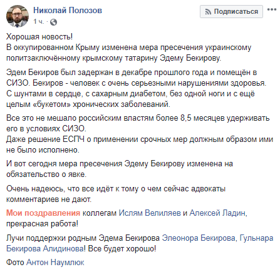Open the tagged profile Алексей Ладин
This screenshot has width=280, height=272.
pyautogui.click(x=218, y=213)
